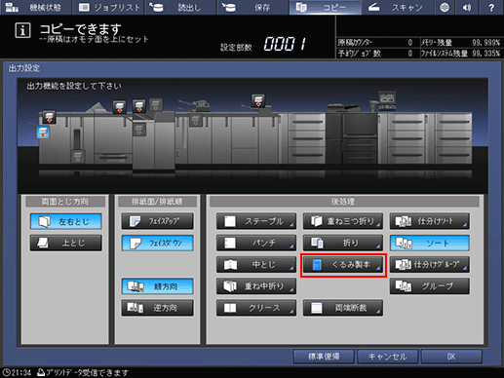
Task: Open くるみ製本 perfect binding settings
Action: [x=343, y=265]
